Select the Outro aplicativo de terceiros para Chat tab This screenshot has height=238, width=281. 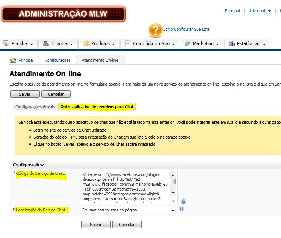pyautogui.click(x=97, y=107)
